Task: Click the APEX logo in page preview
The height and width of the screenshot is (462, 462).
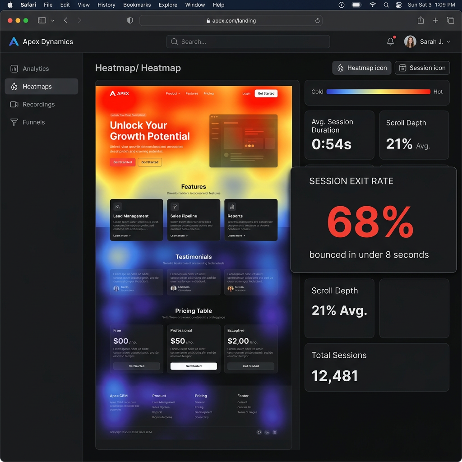Action: pos(119,93)
